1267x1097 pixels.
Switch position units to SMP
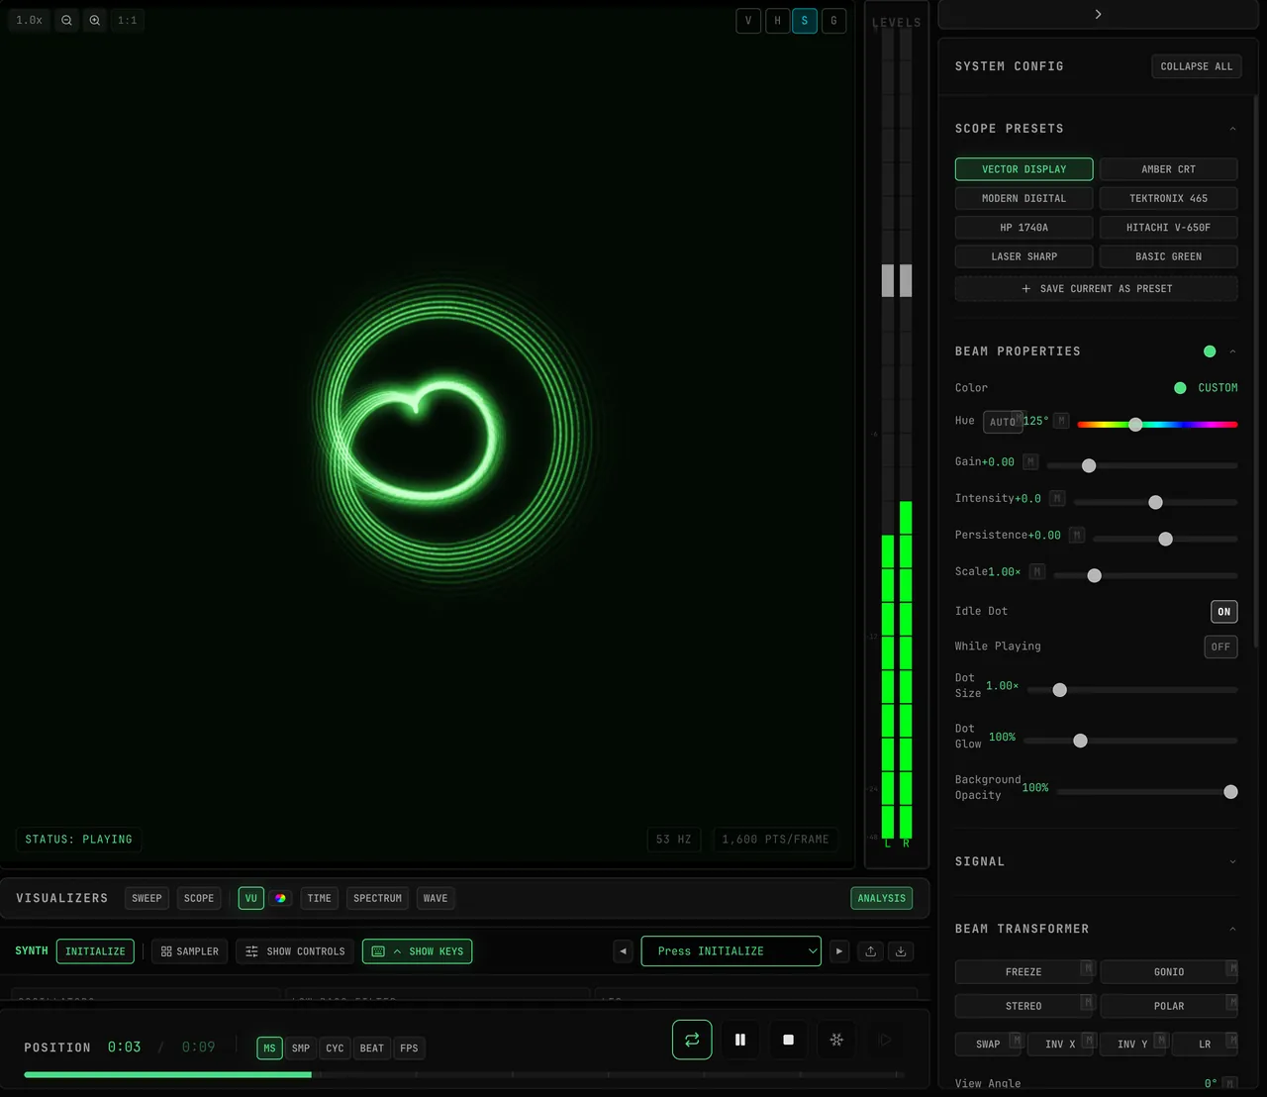tap(301, 1047)
